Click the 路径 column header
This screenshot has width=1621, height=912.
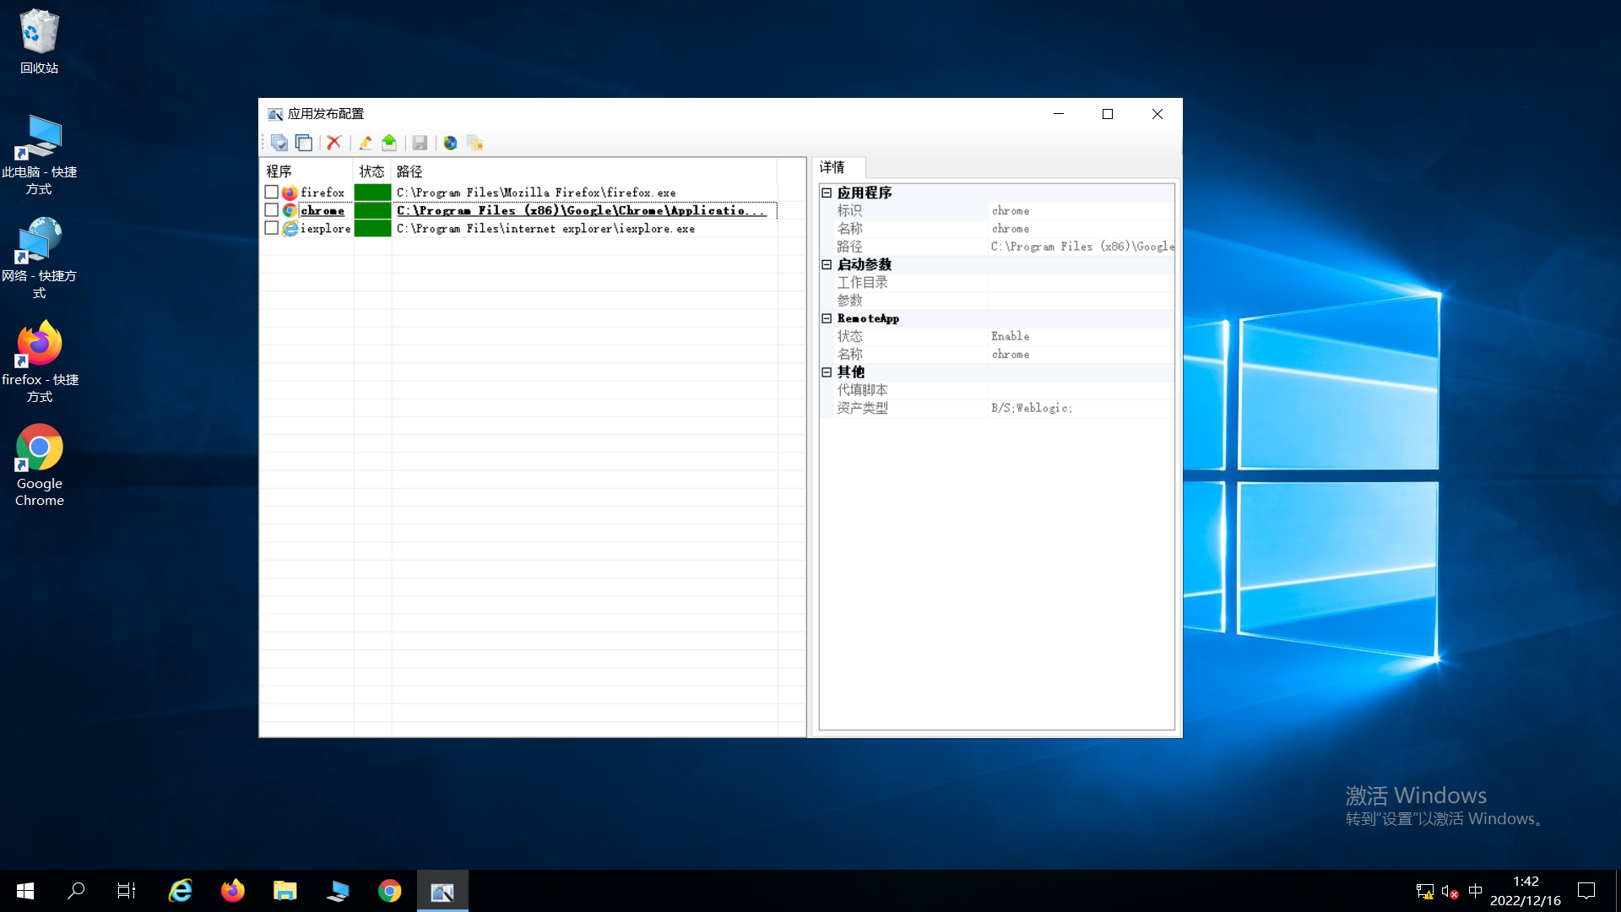410,171
